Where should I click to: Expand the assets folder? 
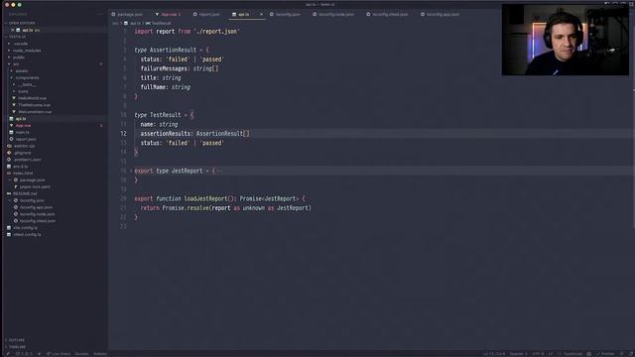(22, 70)
